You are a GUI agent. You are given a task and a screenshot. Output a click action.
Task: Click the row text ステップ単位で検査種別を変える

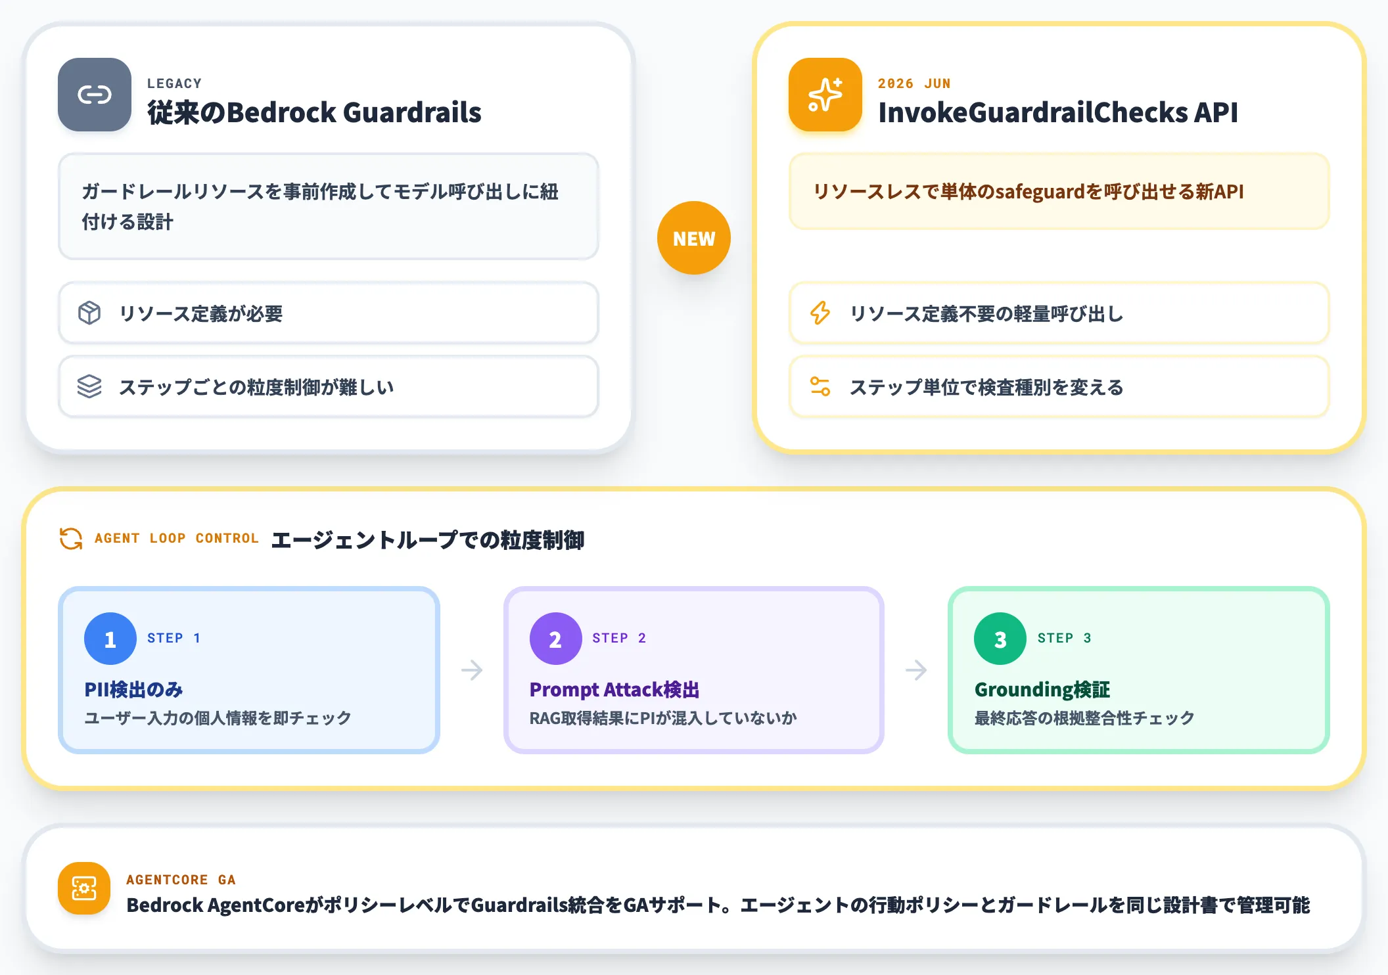986,387
